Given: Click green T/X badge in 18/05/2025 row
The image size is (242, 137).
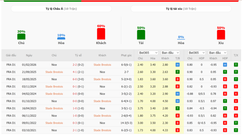Looking at the screenshot, I should coord(236,79).
